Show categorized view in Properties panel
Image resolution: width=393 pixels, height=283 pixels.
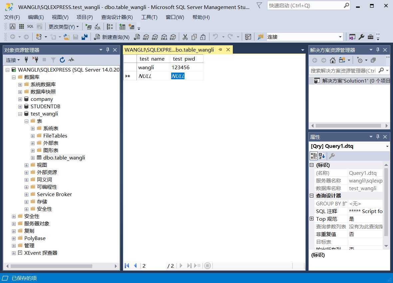(313, 156)
